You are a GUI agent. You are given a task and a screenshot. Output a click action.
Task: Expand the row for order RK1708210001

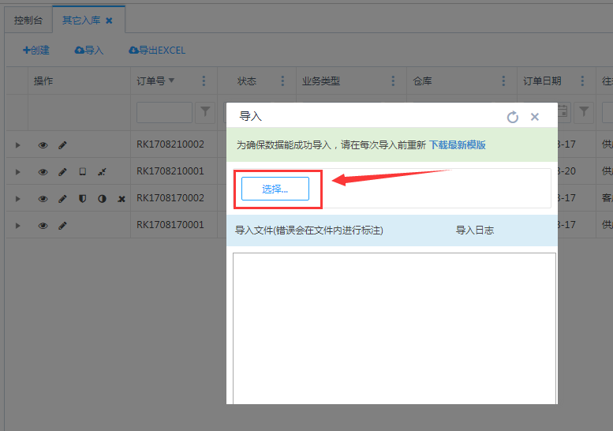point(17,172)
